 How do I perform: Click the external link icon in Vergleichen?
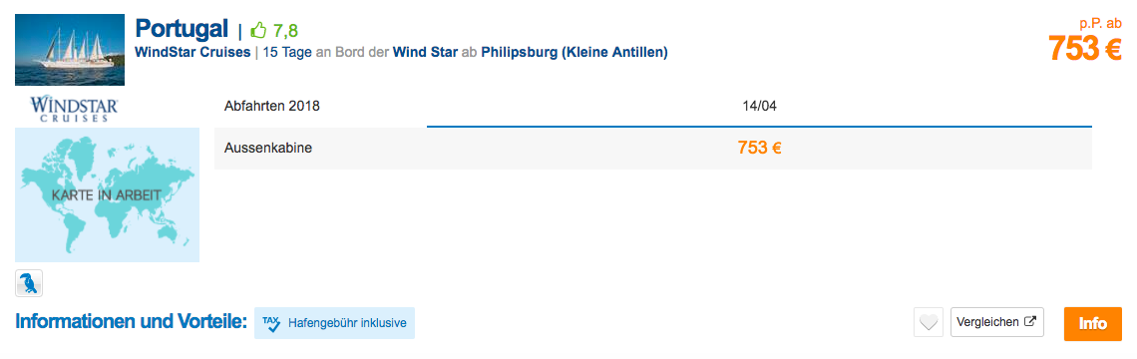[x=1029, y=322]
